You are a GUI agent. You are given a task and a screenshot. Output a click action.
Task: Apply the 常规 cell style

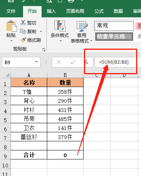pyautogui.click(x=114, y=26)
